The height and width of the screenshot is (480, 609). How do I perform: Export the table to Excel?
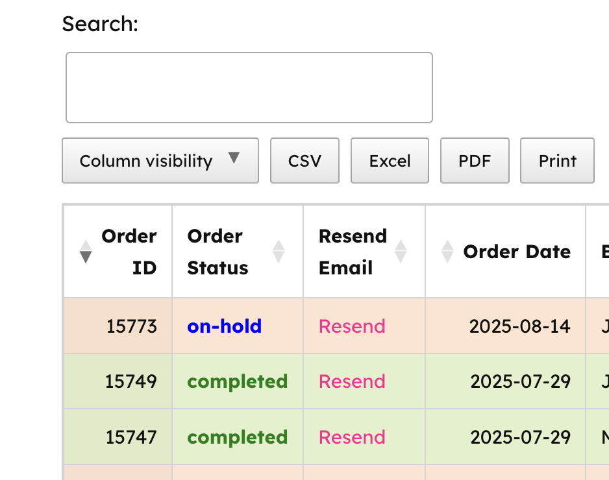(390, 161)
